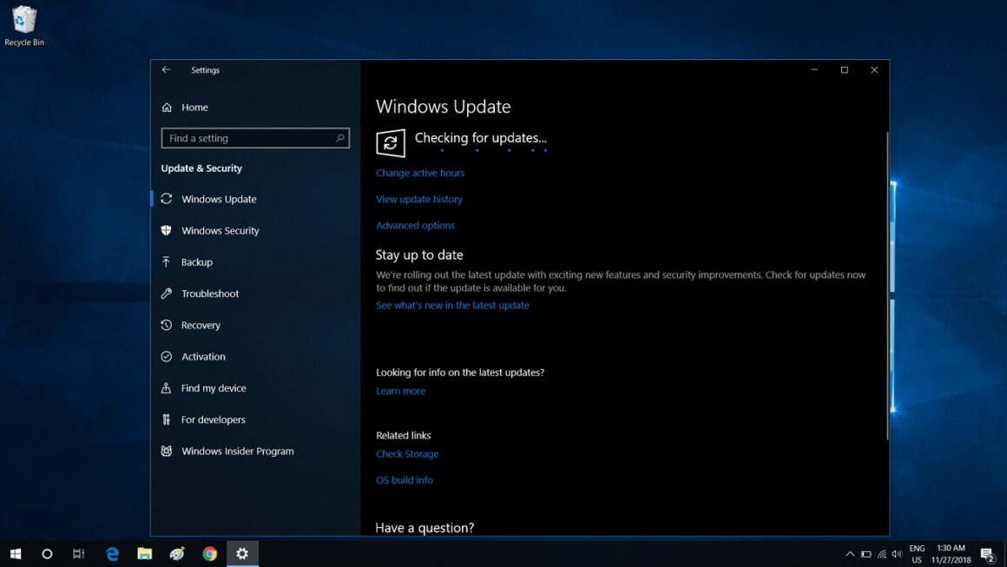Click View update history
Viewport: 1007px width, 567px height.
click(419, 199)
